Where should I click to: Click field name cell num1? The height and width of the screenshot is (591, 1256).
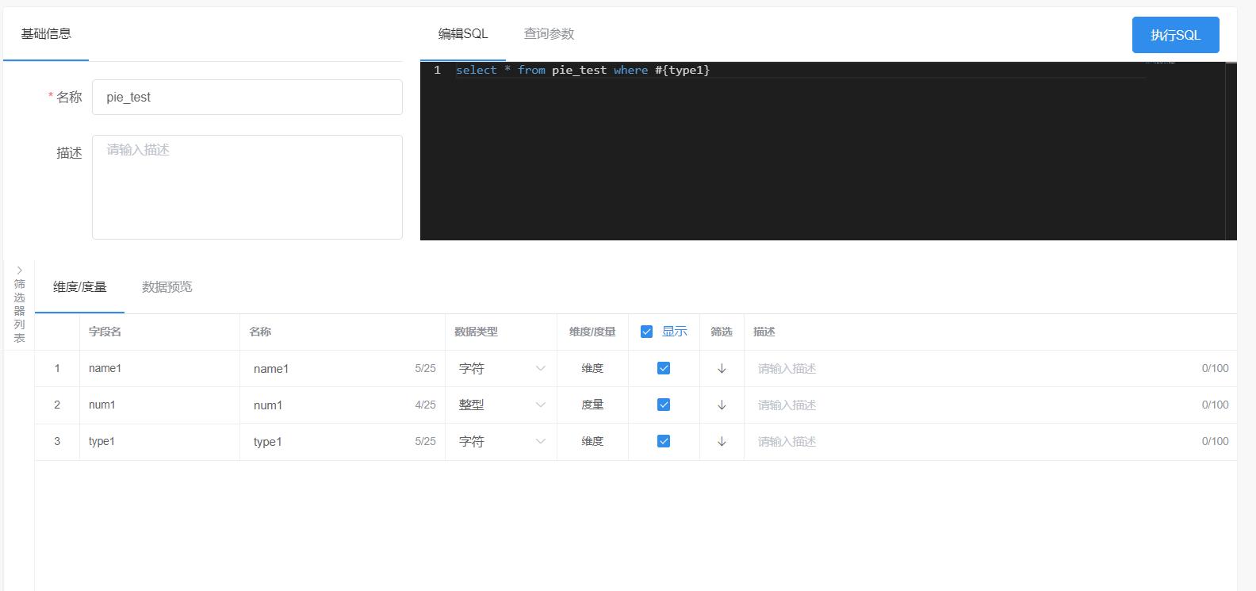tap(159, 405)
